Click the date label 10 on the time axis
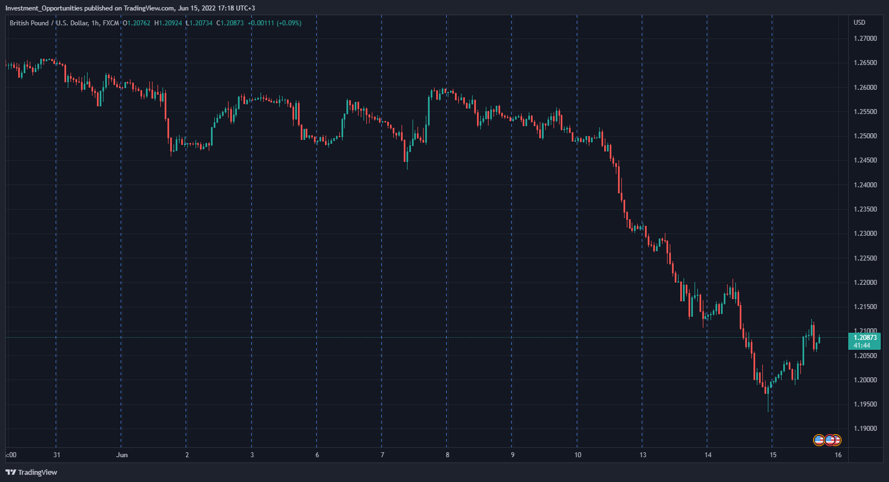 coord(578,455)
